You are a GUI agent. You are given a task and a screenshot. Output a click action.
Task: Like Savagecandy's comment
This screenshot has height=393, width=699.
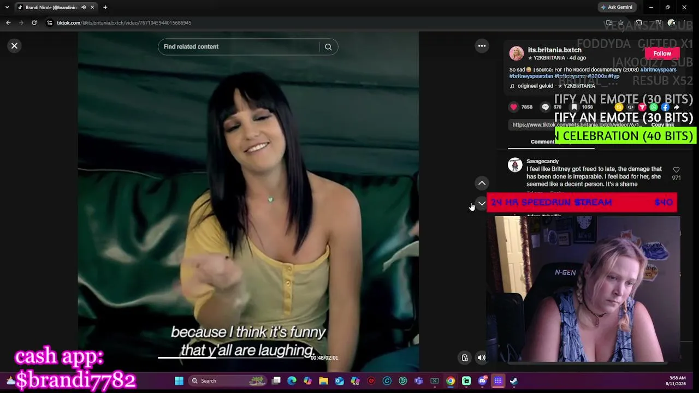tap(676, 170)
